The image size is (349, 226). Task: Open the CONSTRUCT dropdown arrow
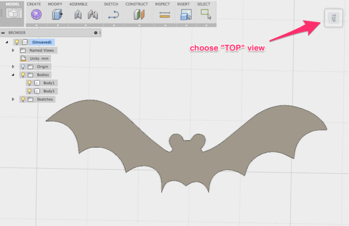(140, 25)
